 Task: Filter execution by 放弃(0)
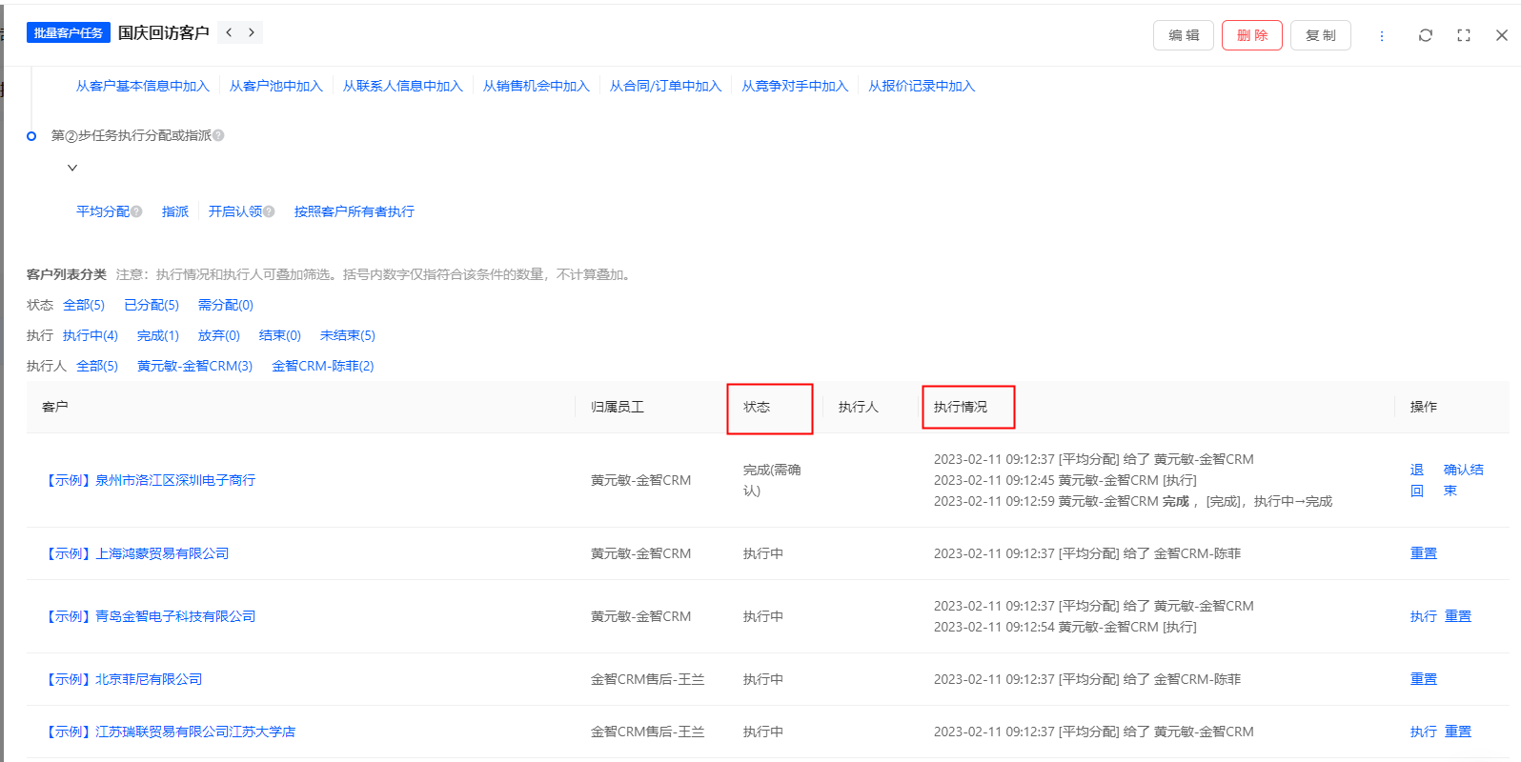(x=219, y=335)
